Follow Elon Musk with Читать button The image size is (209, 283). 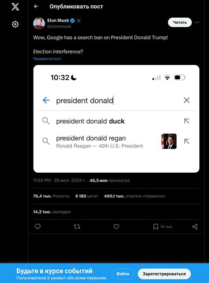point(180,23)
